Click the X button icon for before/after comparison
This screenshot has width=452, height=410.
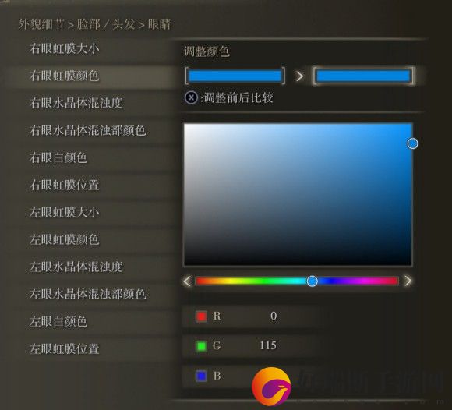tap(191, 97)
